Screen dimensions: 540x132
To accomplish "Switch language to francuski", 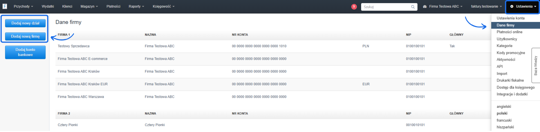I will (x=504, y=120).
